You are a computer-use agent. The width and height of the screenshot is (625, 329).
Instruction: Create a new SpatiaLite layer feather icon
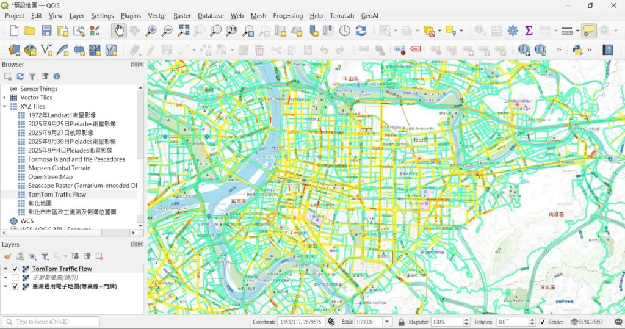(62, 50)
